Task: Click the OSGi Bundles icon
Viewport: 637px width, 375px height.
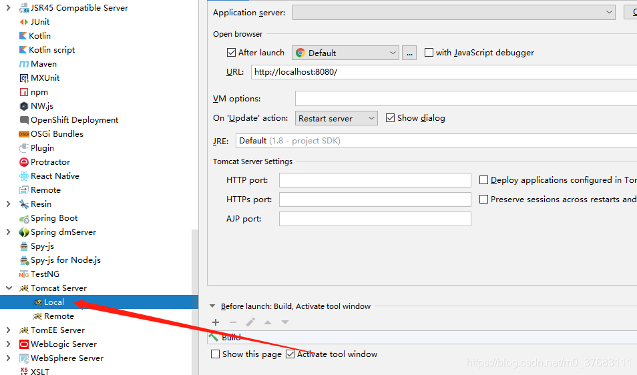Action: (24, 134)
